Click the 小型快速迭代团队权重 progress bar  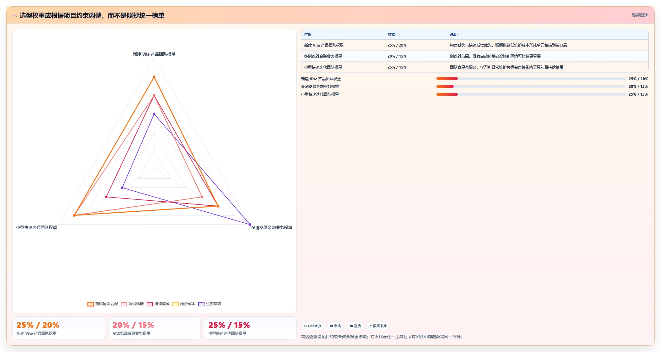tap(531, 94)
